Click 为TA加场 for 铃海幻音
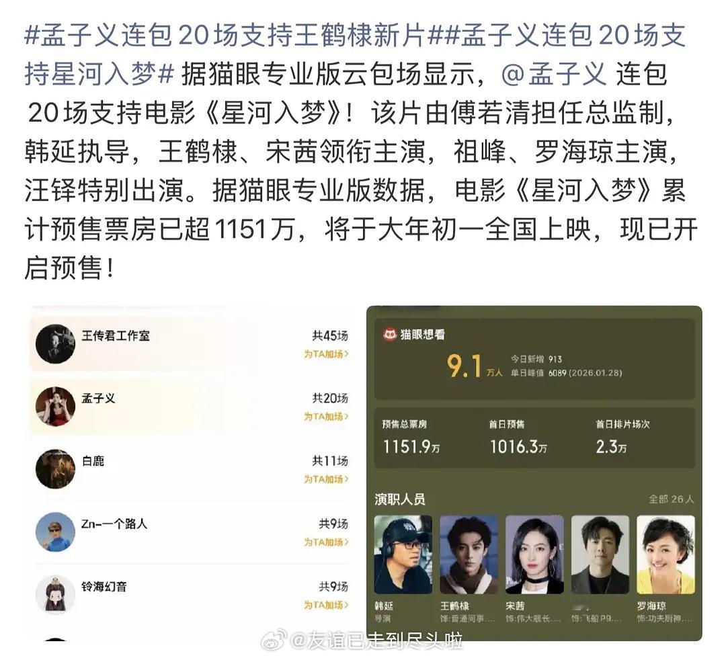 326,605
